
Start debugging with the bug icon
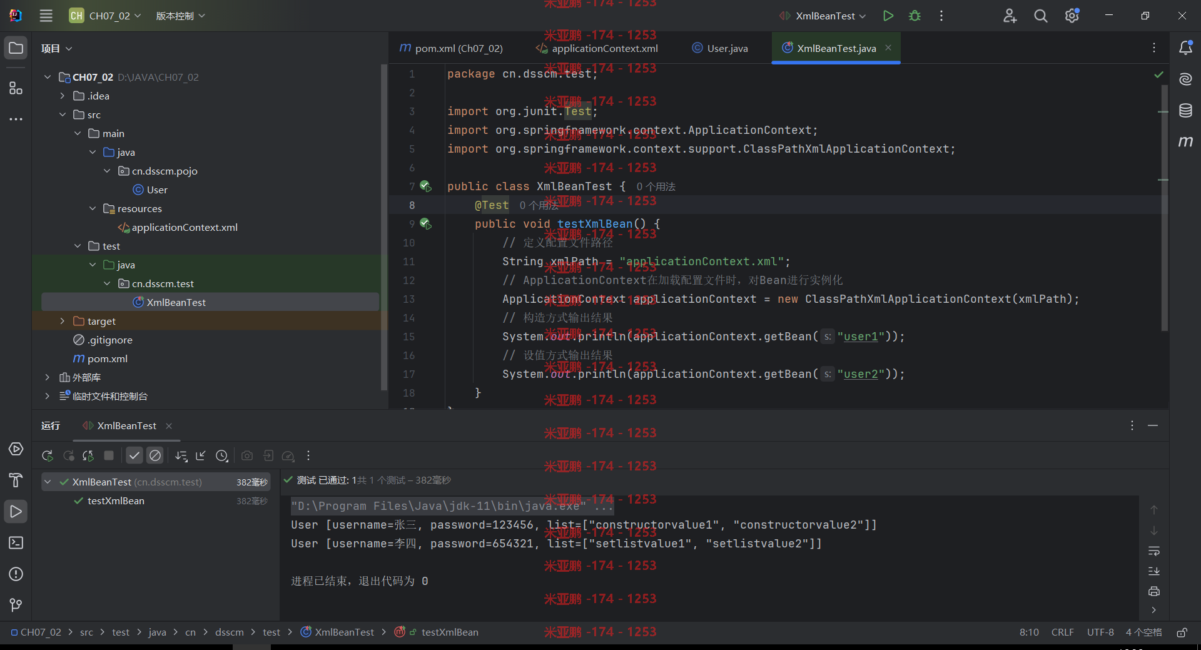pos(915,16)
